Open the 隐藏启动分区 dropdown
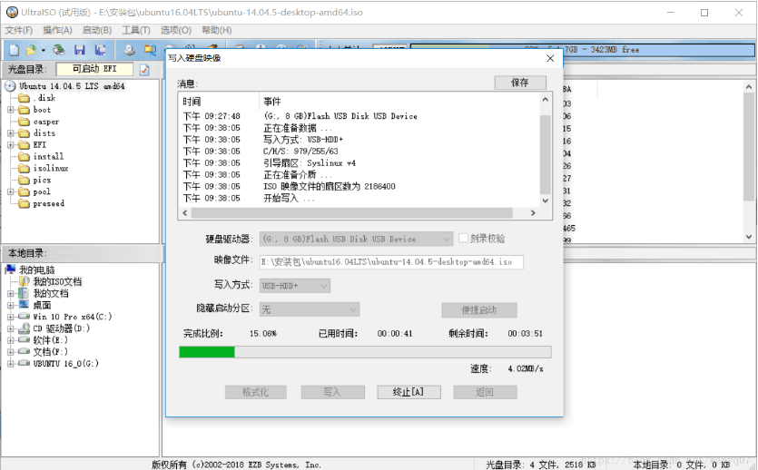The height and width of the screenshot is (470, 758). (x=310, y=309)
